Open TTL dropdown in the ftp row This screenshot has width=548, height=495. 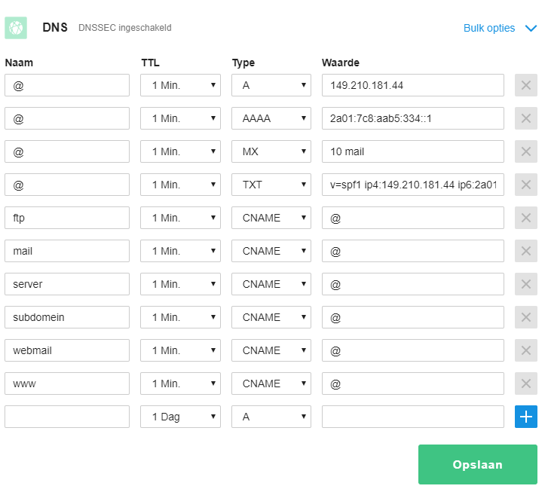click(180, 218)
